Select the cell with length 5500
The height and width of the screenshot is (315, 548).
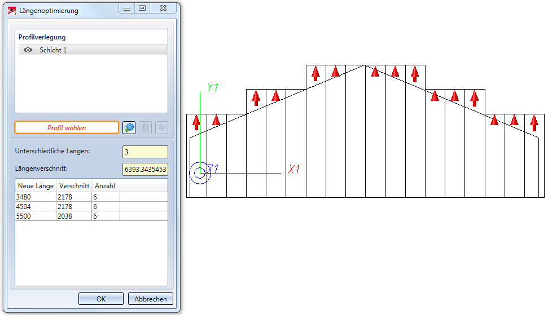coord(36,216)
